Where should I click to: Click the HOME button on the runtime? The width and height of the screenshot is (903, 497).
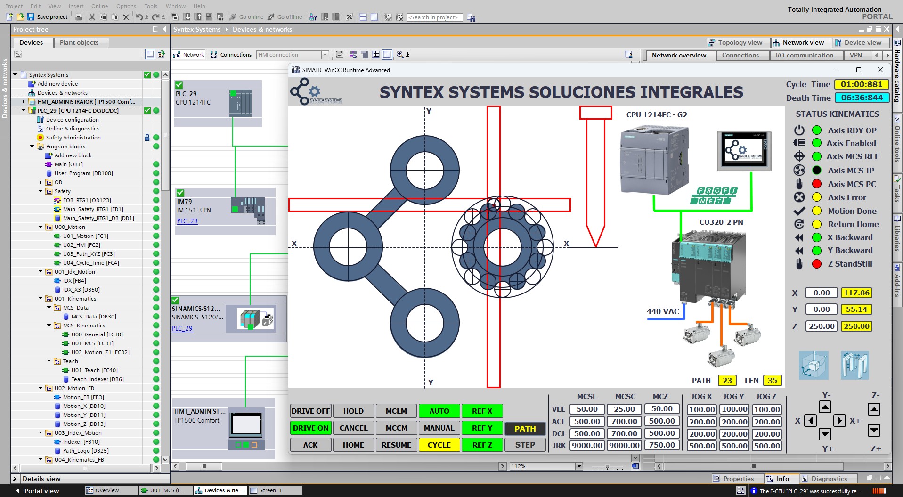353,445
